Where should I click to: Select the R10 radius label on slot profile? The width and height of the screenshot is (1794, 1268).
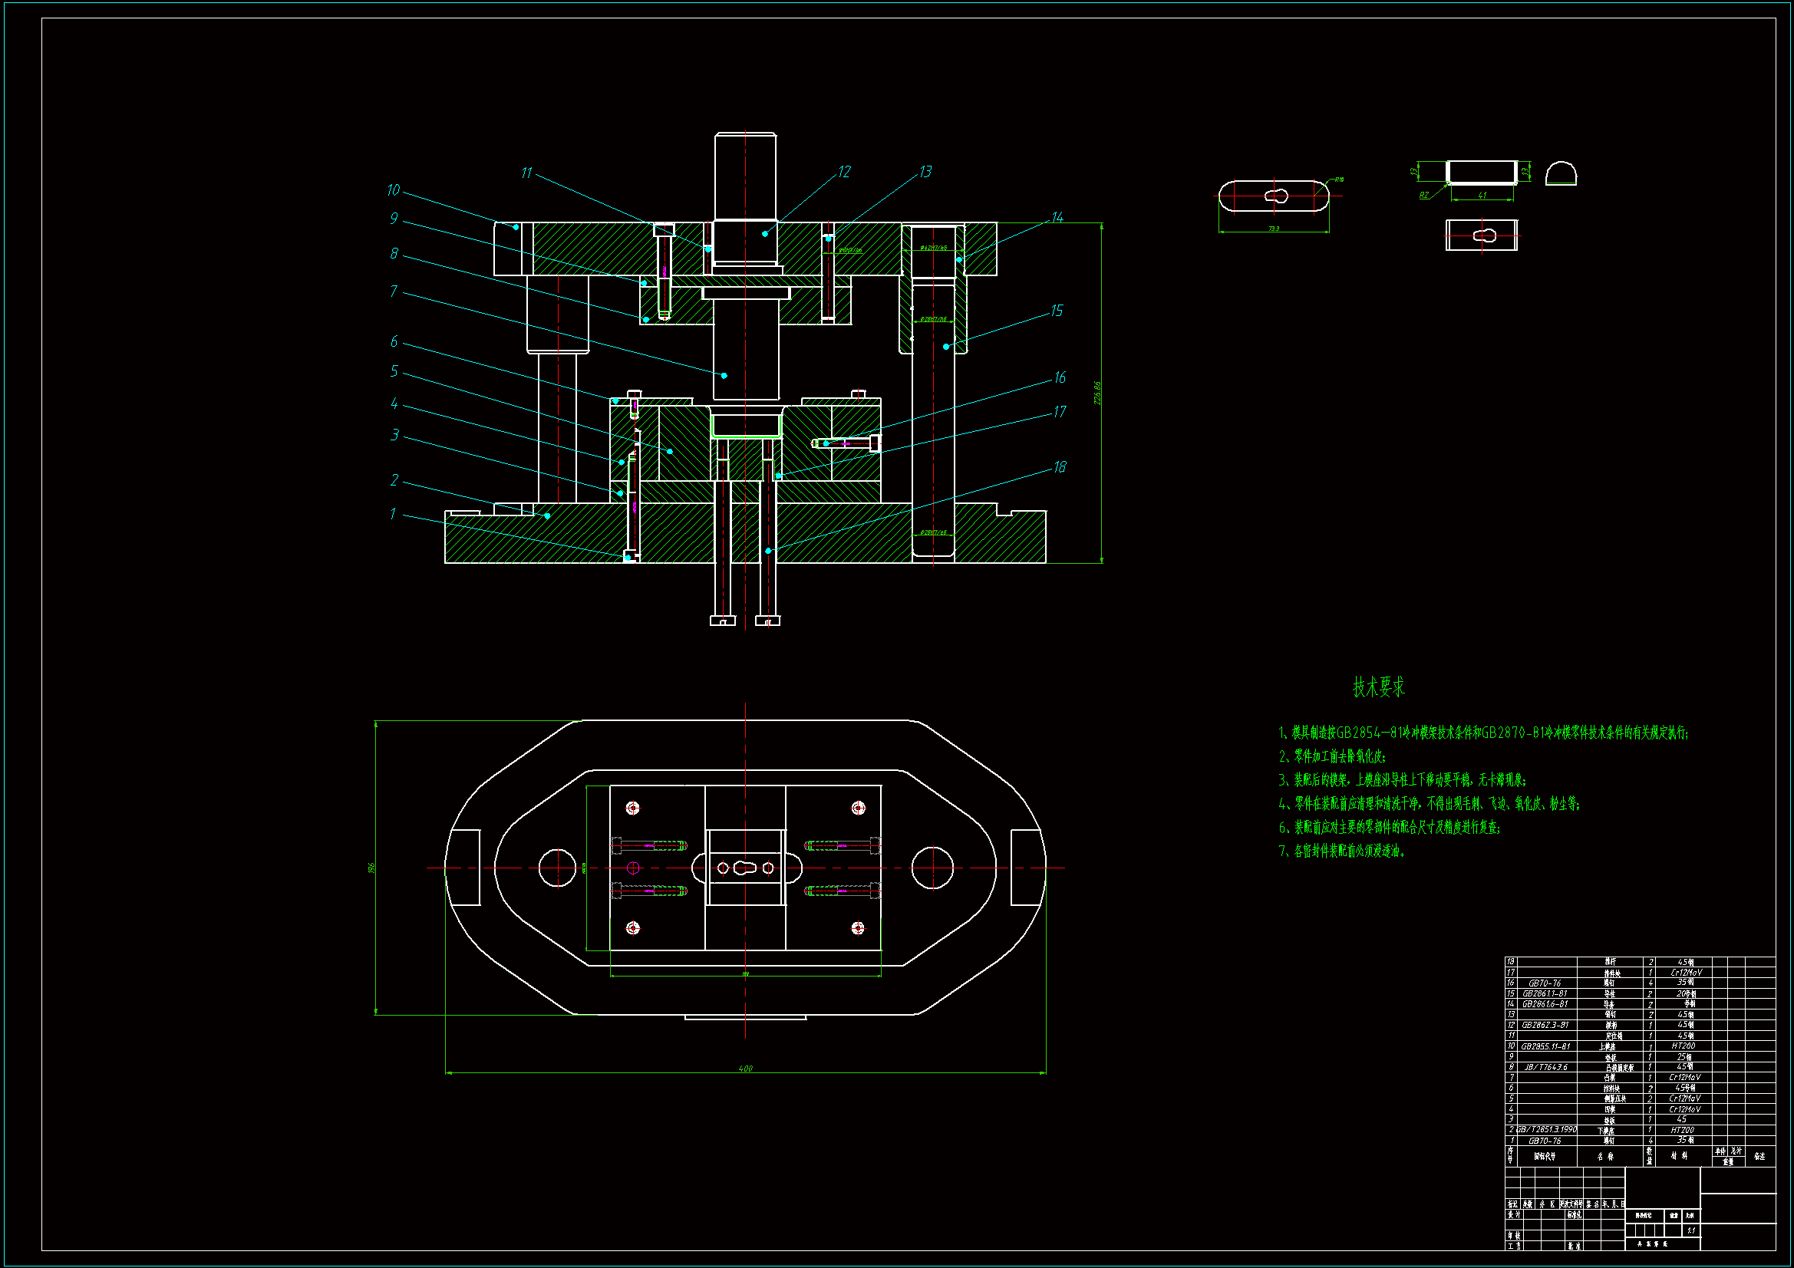click(x=1338, y=179)
